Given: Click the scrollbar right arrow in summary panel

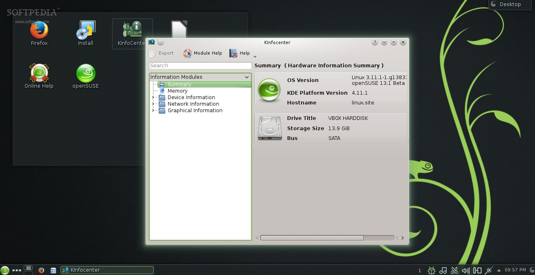Looking at the screenshot, I should 402,238.
